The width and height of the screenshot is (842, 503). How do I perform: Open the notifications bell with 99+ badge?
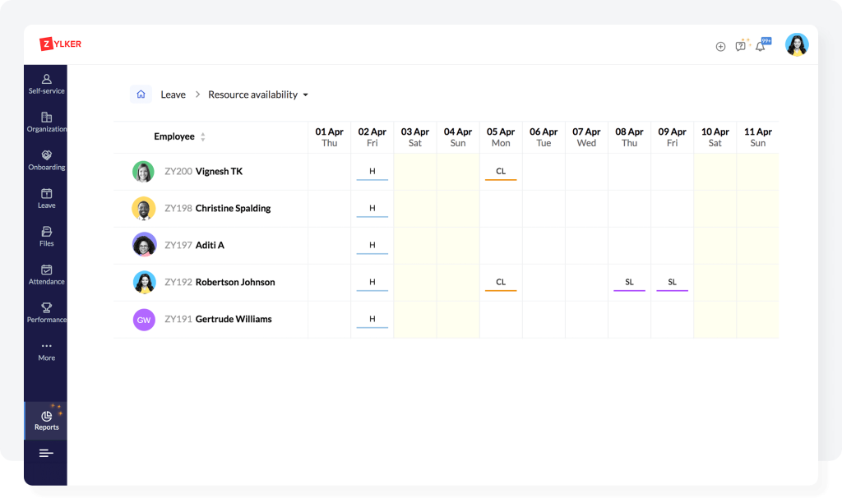click(x=760, y=45)
